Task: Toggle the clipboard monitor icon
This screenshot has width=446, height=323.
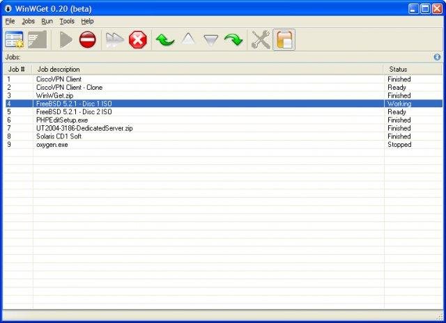Action: tap(284, 40)
